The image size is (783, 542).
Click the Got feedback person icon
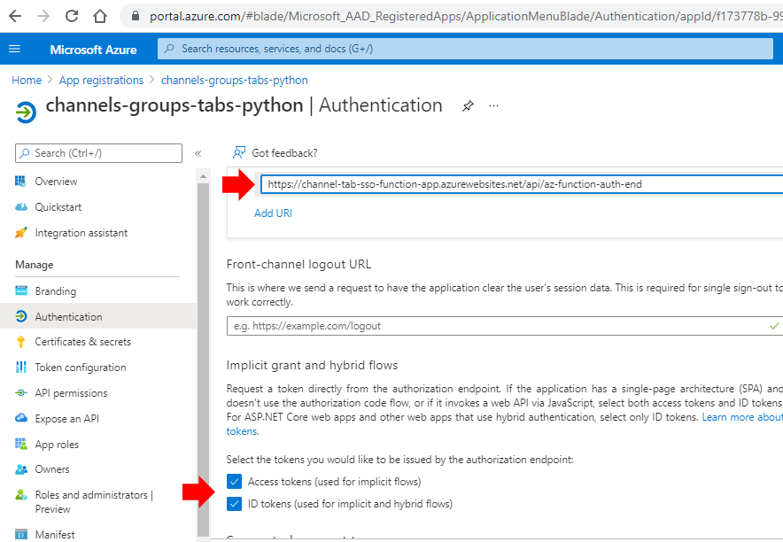click(x=239, y=152)
